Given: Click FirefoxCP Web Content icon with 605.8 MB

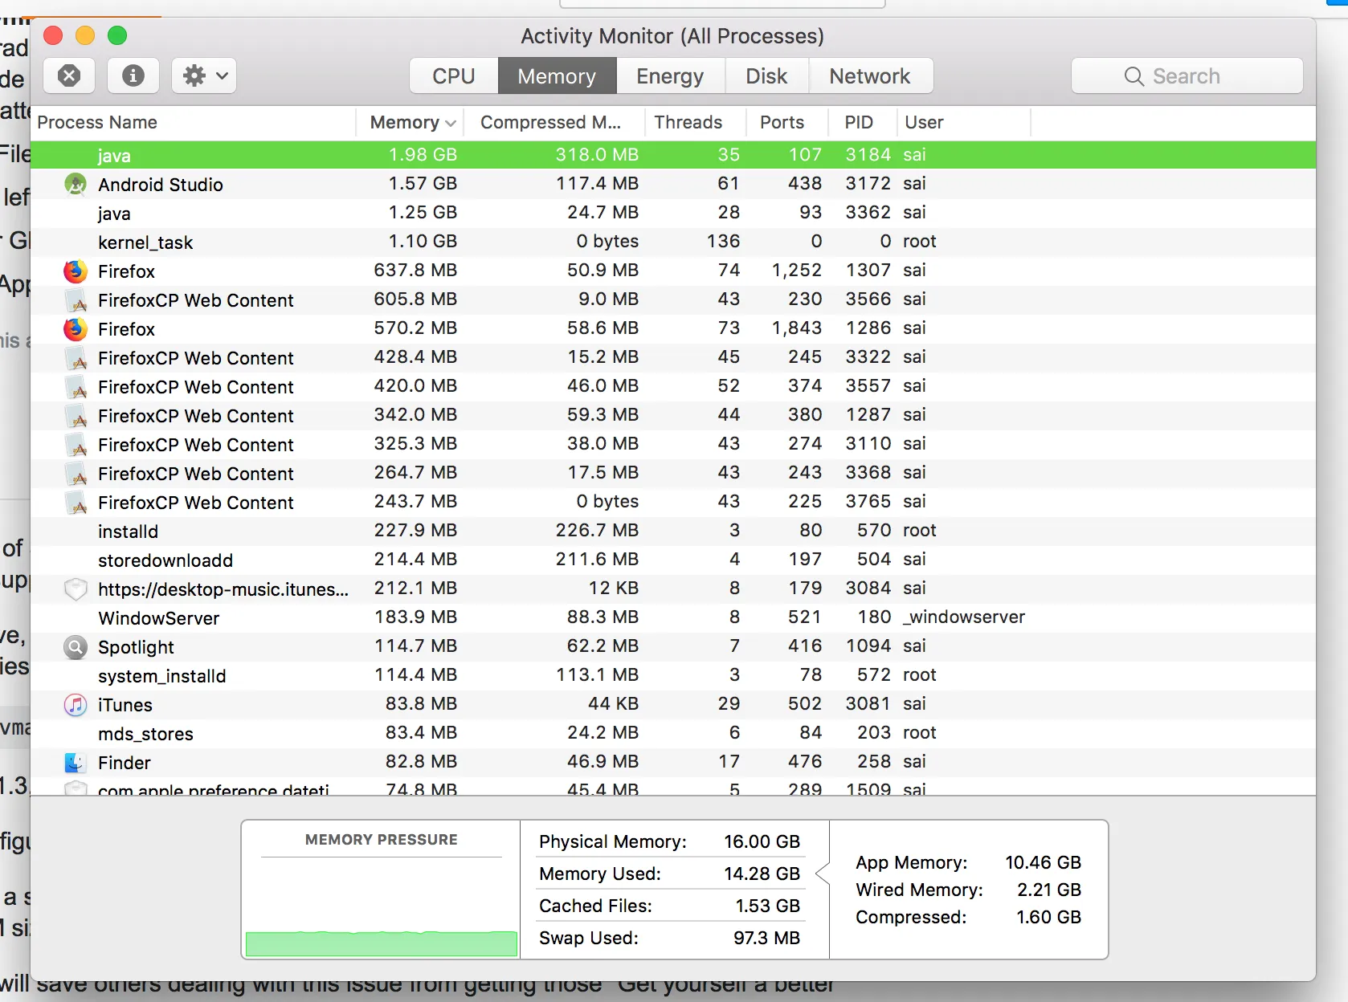Looking at the screenshot, I should (x=76, y=300).
